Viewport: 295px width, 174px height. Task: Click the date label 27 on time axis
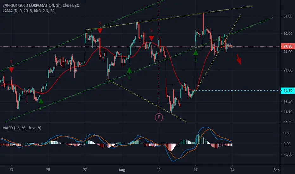85,170
